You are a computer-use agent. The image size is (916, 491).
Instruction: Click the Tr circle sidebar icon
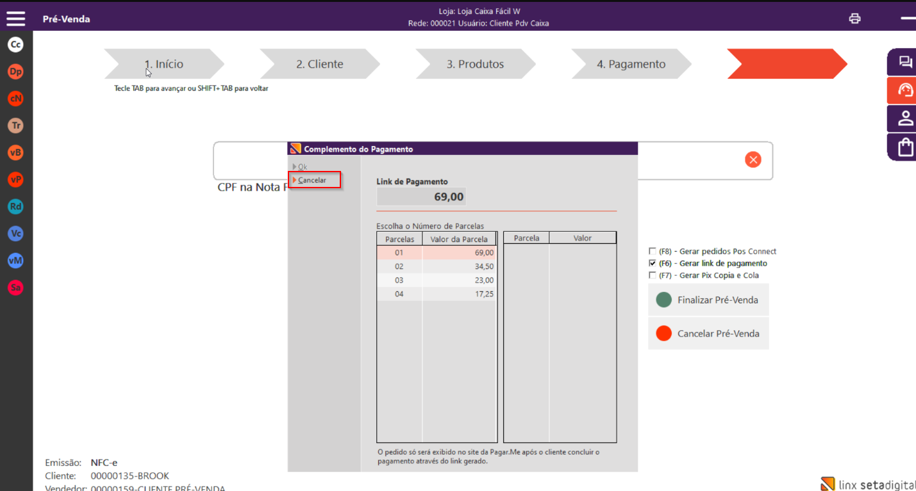pyautogui.click(x=15, y=125)
